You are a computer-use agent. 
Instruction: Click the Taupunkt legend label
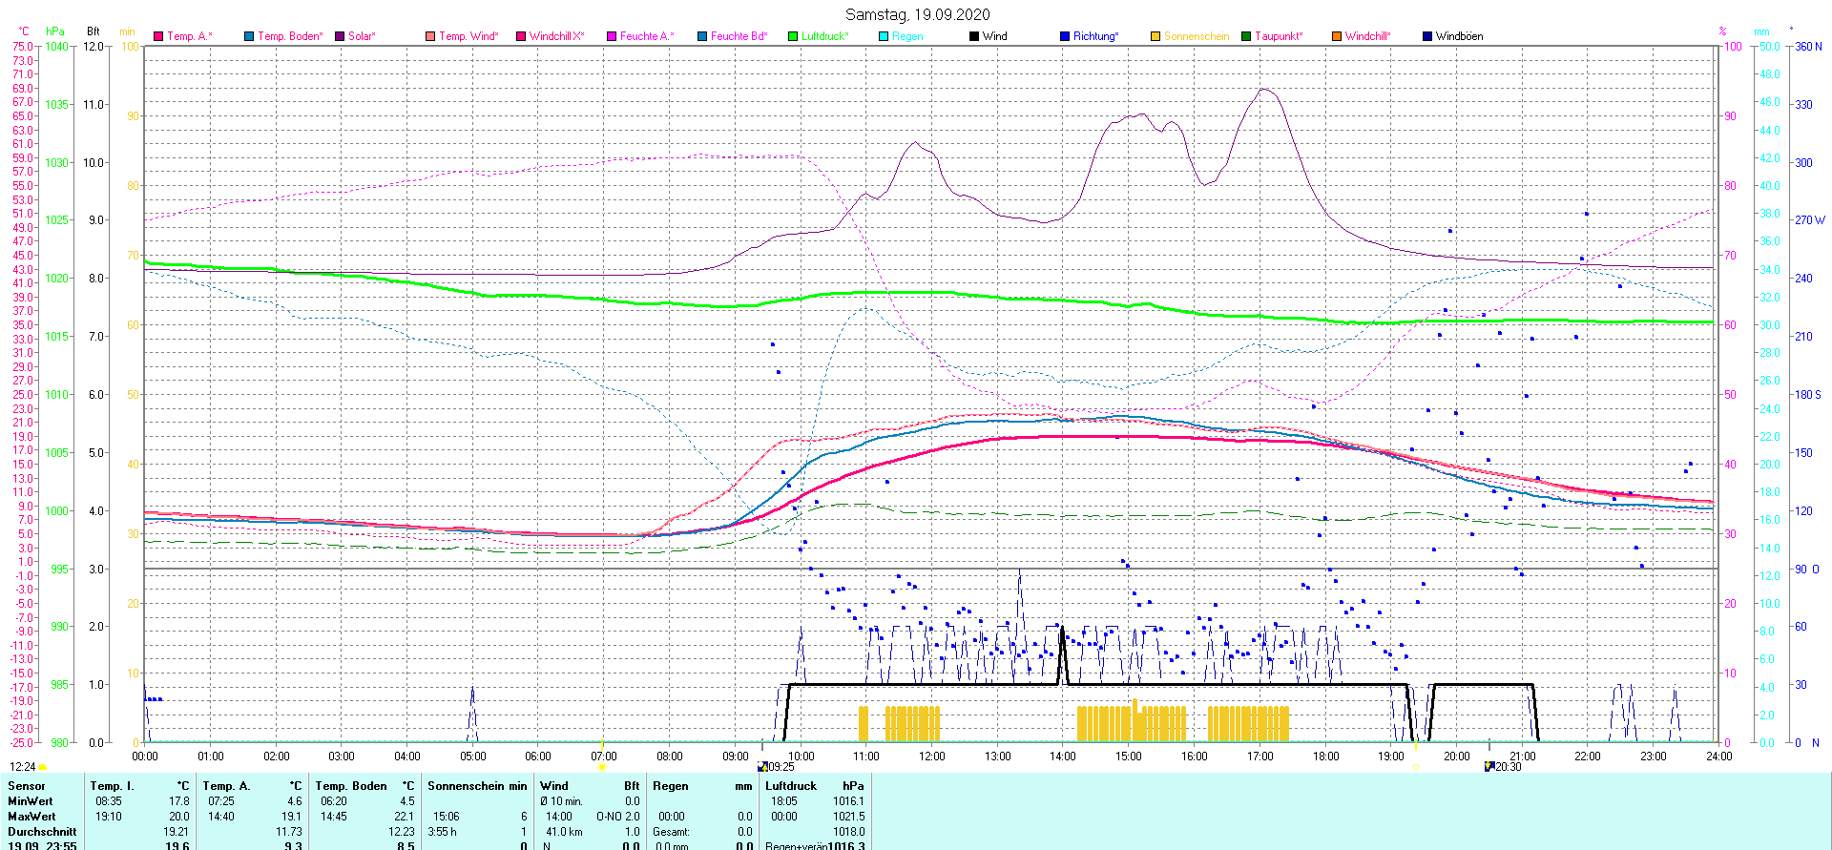[1279, 36]
